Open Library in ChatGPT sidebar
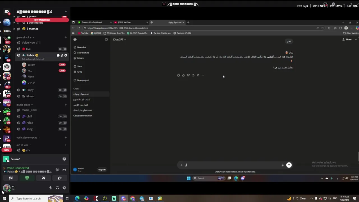The width and height of the screenshot is (359, 202). click(80, 58)
